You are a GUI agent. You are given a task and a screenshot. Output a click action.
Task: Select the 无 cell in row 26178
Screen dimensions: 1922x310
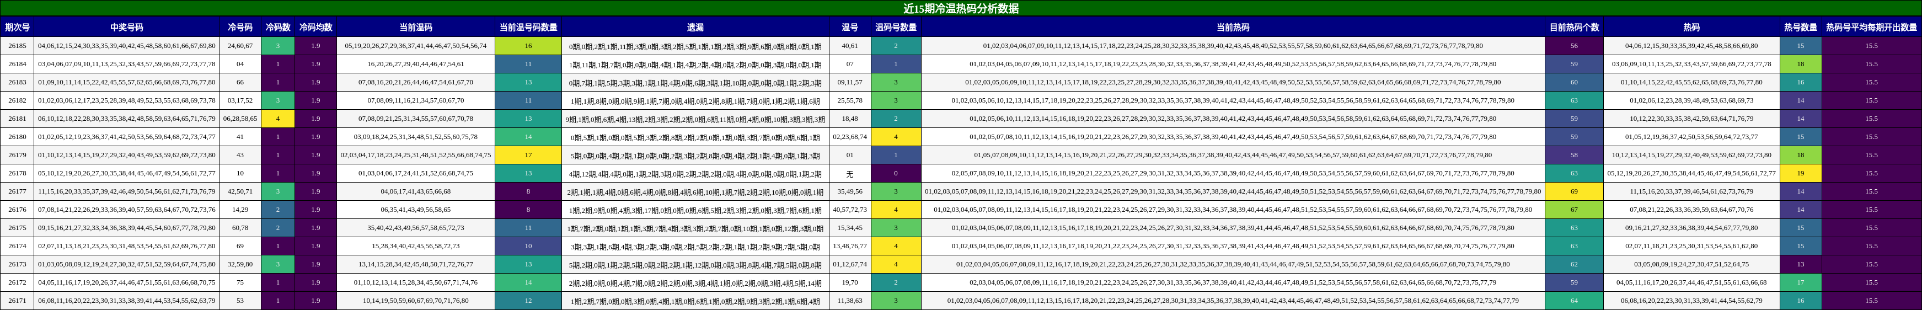(850, 173)
